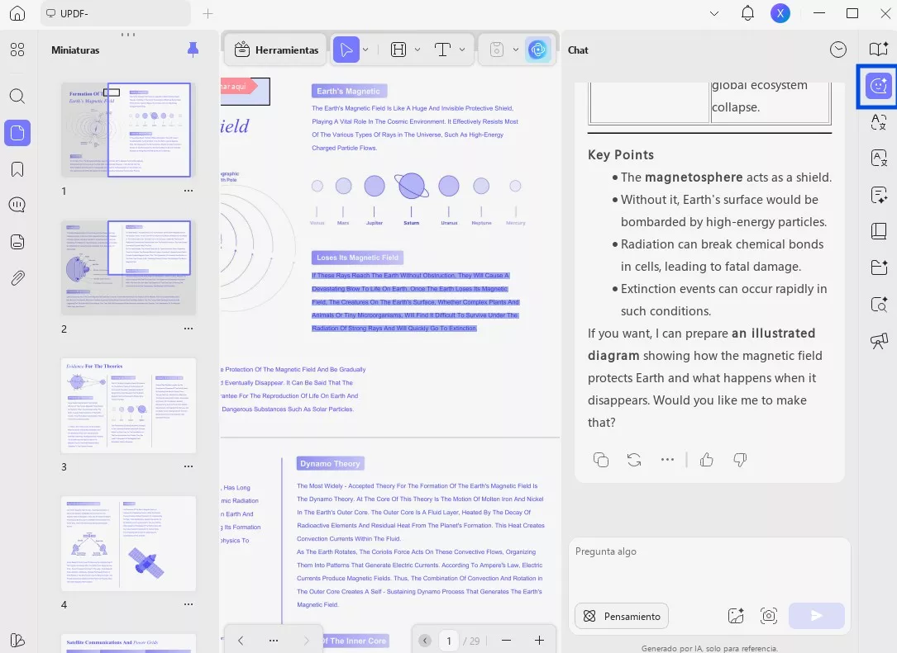Click the page number field
Viewport: 897px width, 653px height.
tap(449, 641)
